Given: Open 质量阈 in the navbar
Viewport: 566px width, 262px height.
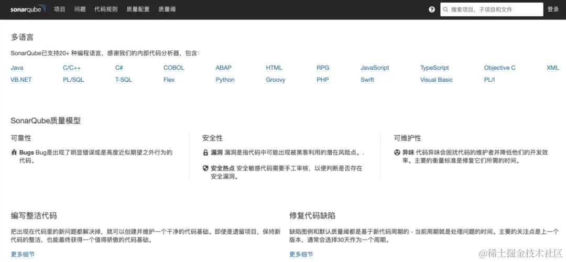Looking at the screenshot, I should [x=167, y=9].
